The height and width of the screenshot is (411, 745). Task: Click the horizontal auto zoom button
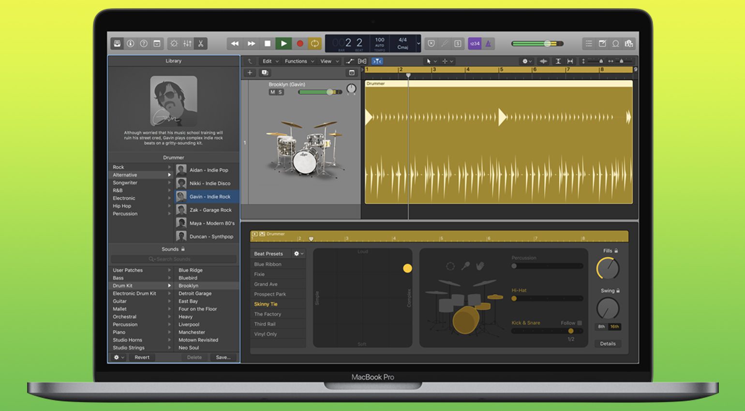point(570,61)
